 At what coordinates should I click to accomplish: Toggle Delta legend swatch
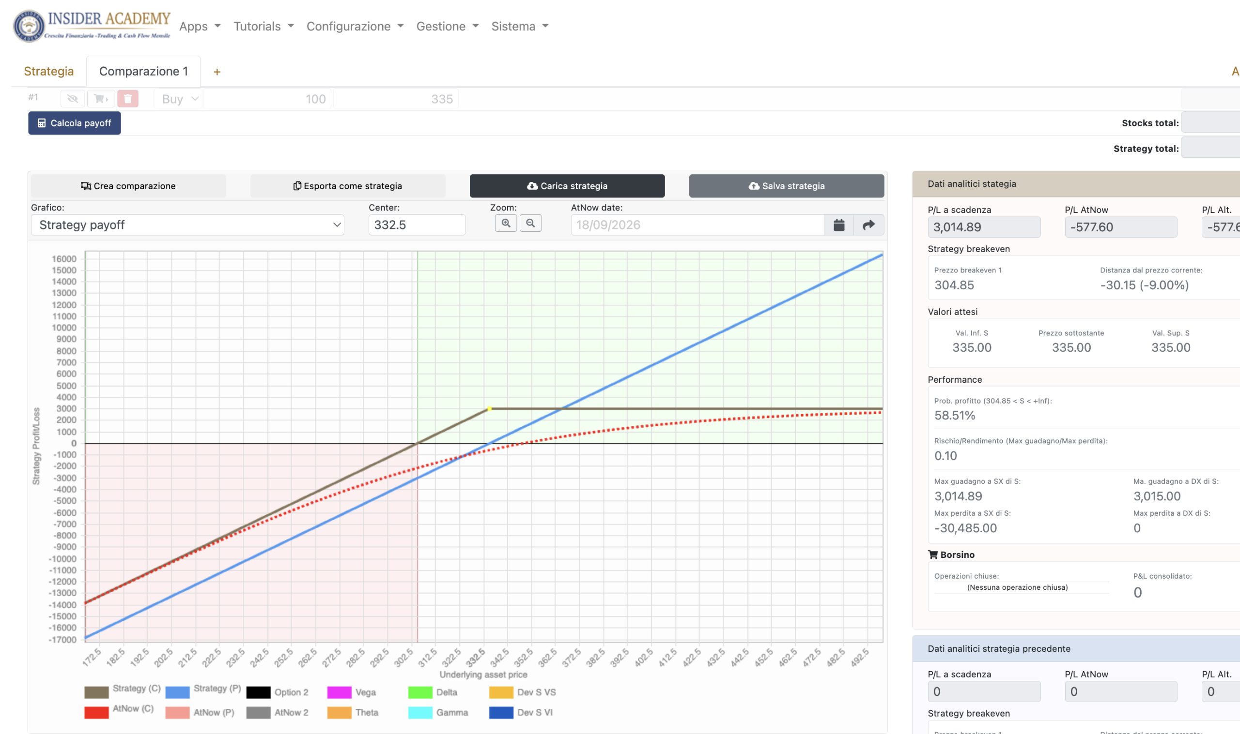pos(420,692)
